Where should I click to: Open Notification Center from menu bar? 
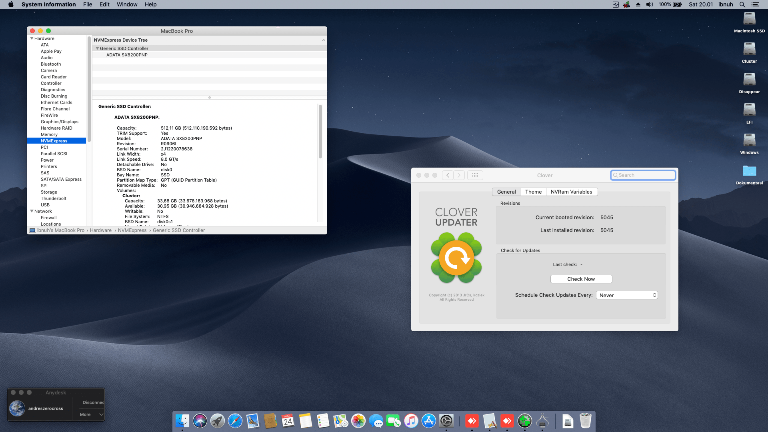pyautogui.click(x=755, y=4)
